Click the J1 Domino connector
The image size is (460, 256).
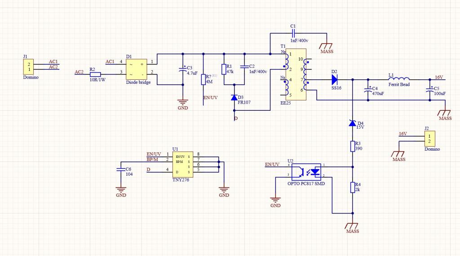[x=28, y=67]
